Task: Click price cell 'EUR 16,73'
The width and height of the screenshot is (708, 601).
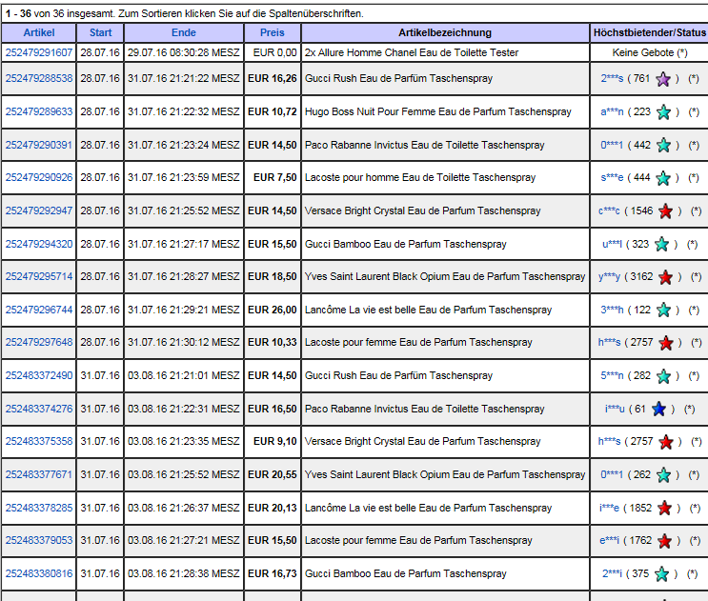Action: [273, 573]
